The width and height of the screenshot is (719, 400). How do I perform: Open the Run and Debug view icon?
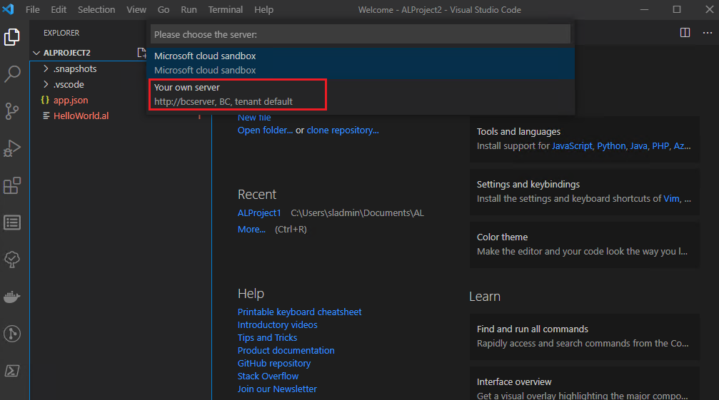pos(12,148)
